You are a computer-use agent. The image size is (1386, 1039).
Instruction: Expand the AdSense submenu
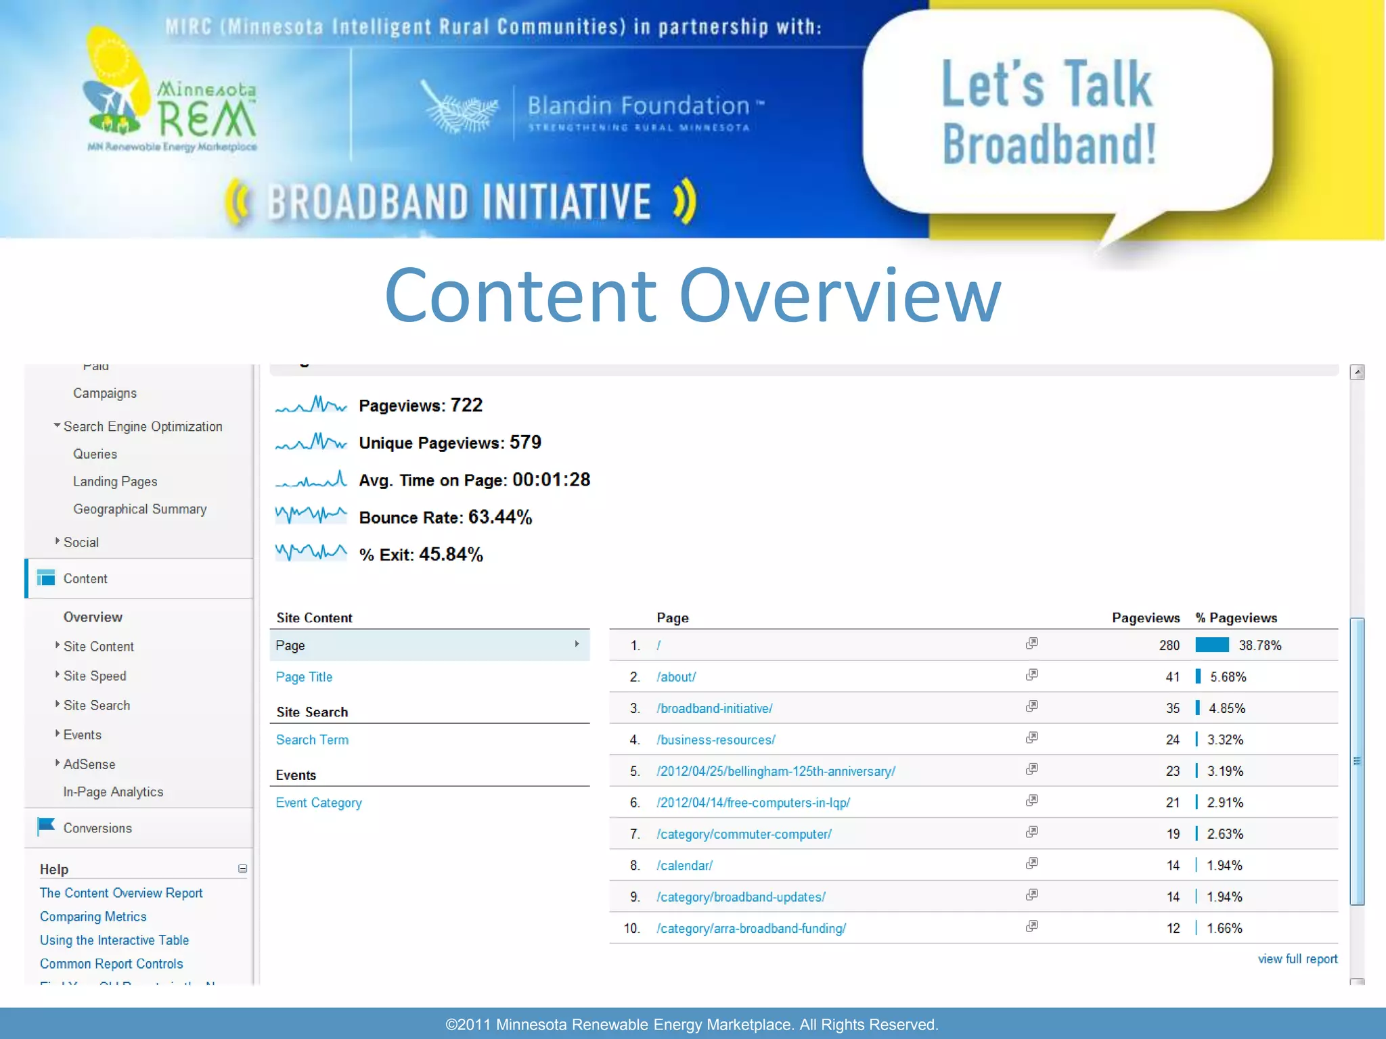point(57,763)
